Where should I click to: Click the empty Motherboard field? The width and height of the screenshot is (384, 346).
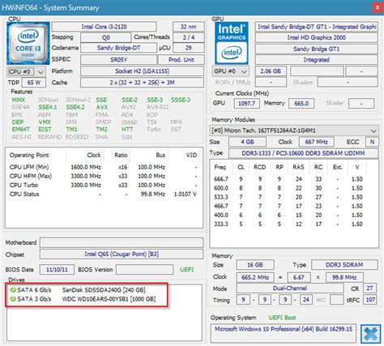[x=122, y=242]
